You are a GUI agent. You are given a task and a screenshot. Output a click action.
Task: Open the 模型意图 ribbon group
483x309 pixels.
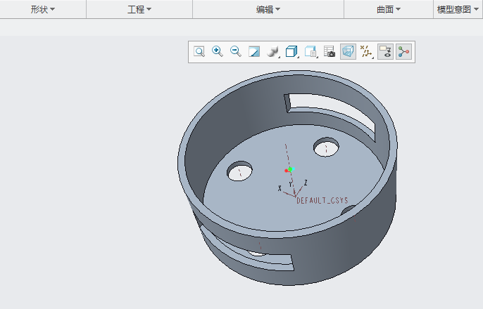click(458, 9)
